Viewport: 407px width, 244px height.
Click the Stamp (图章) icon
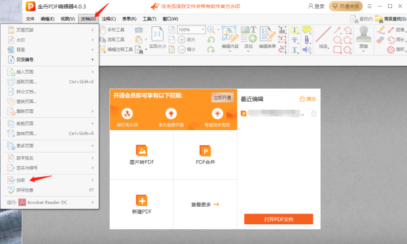point(364,37)
